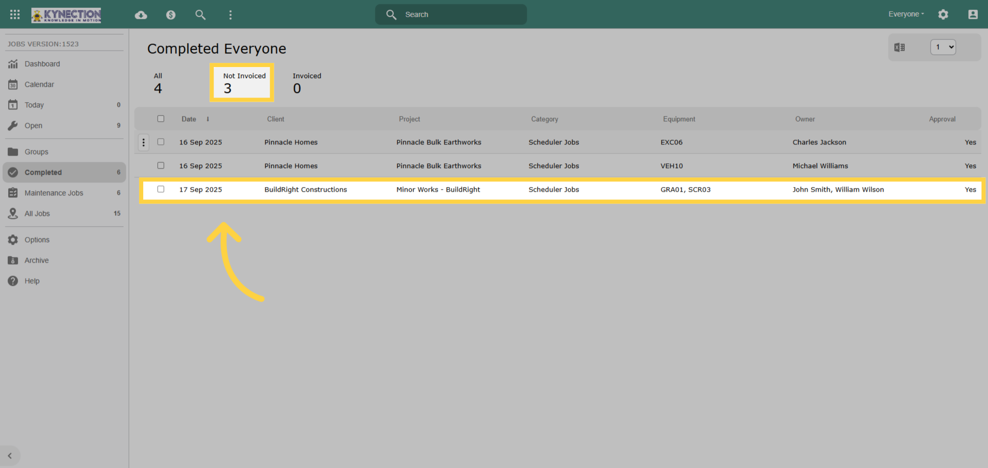Open row actions for the EXC06 job
The width and height of the screenshot is (988, 468).
click(x=143, y=142)
